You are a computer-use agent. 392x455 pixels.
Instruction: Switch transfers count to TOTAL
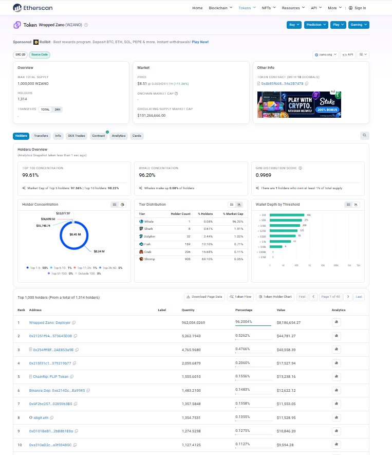click(45, 110)
